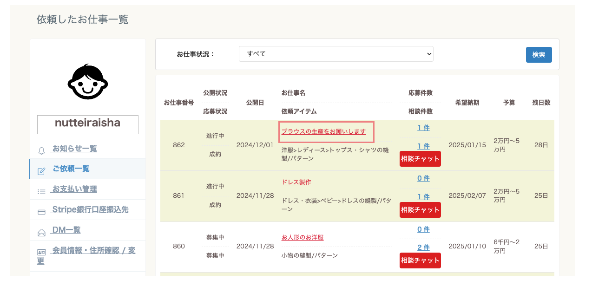Click the ID card icon beside 会員情報
This screenshot has height=293, width=592.
(41, 252)
